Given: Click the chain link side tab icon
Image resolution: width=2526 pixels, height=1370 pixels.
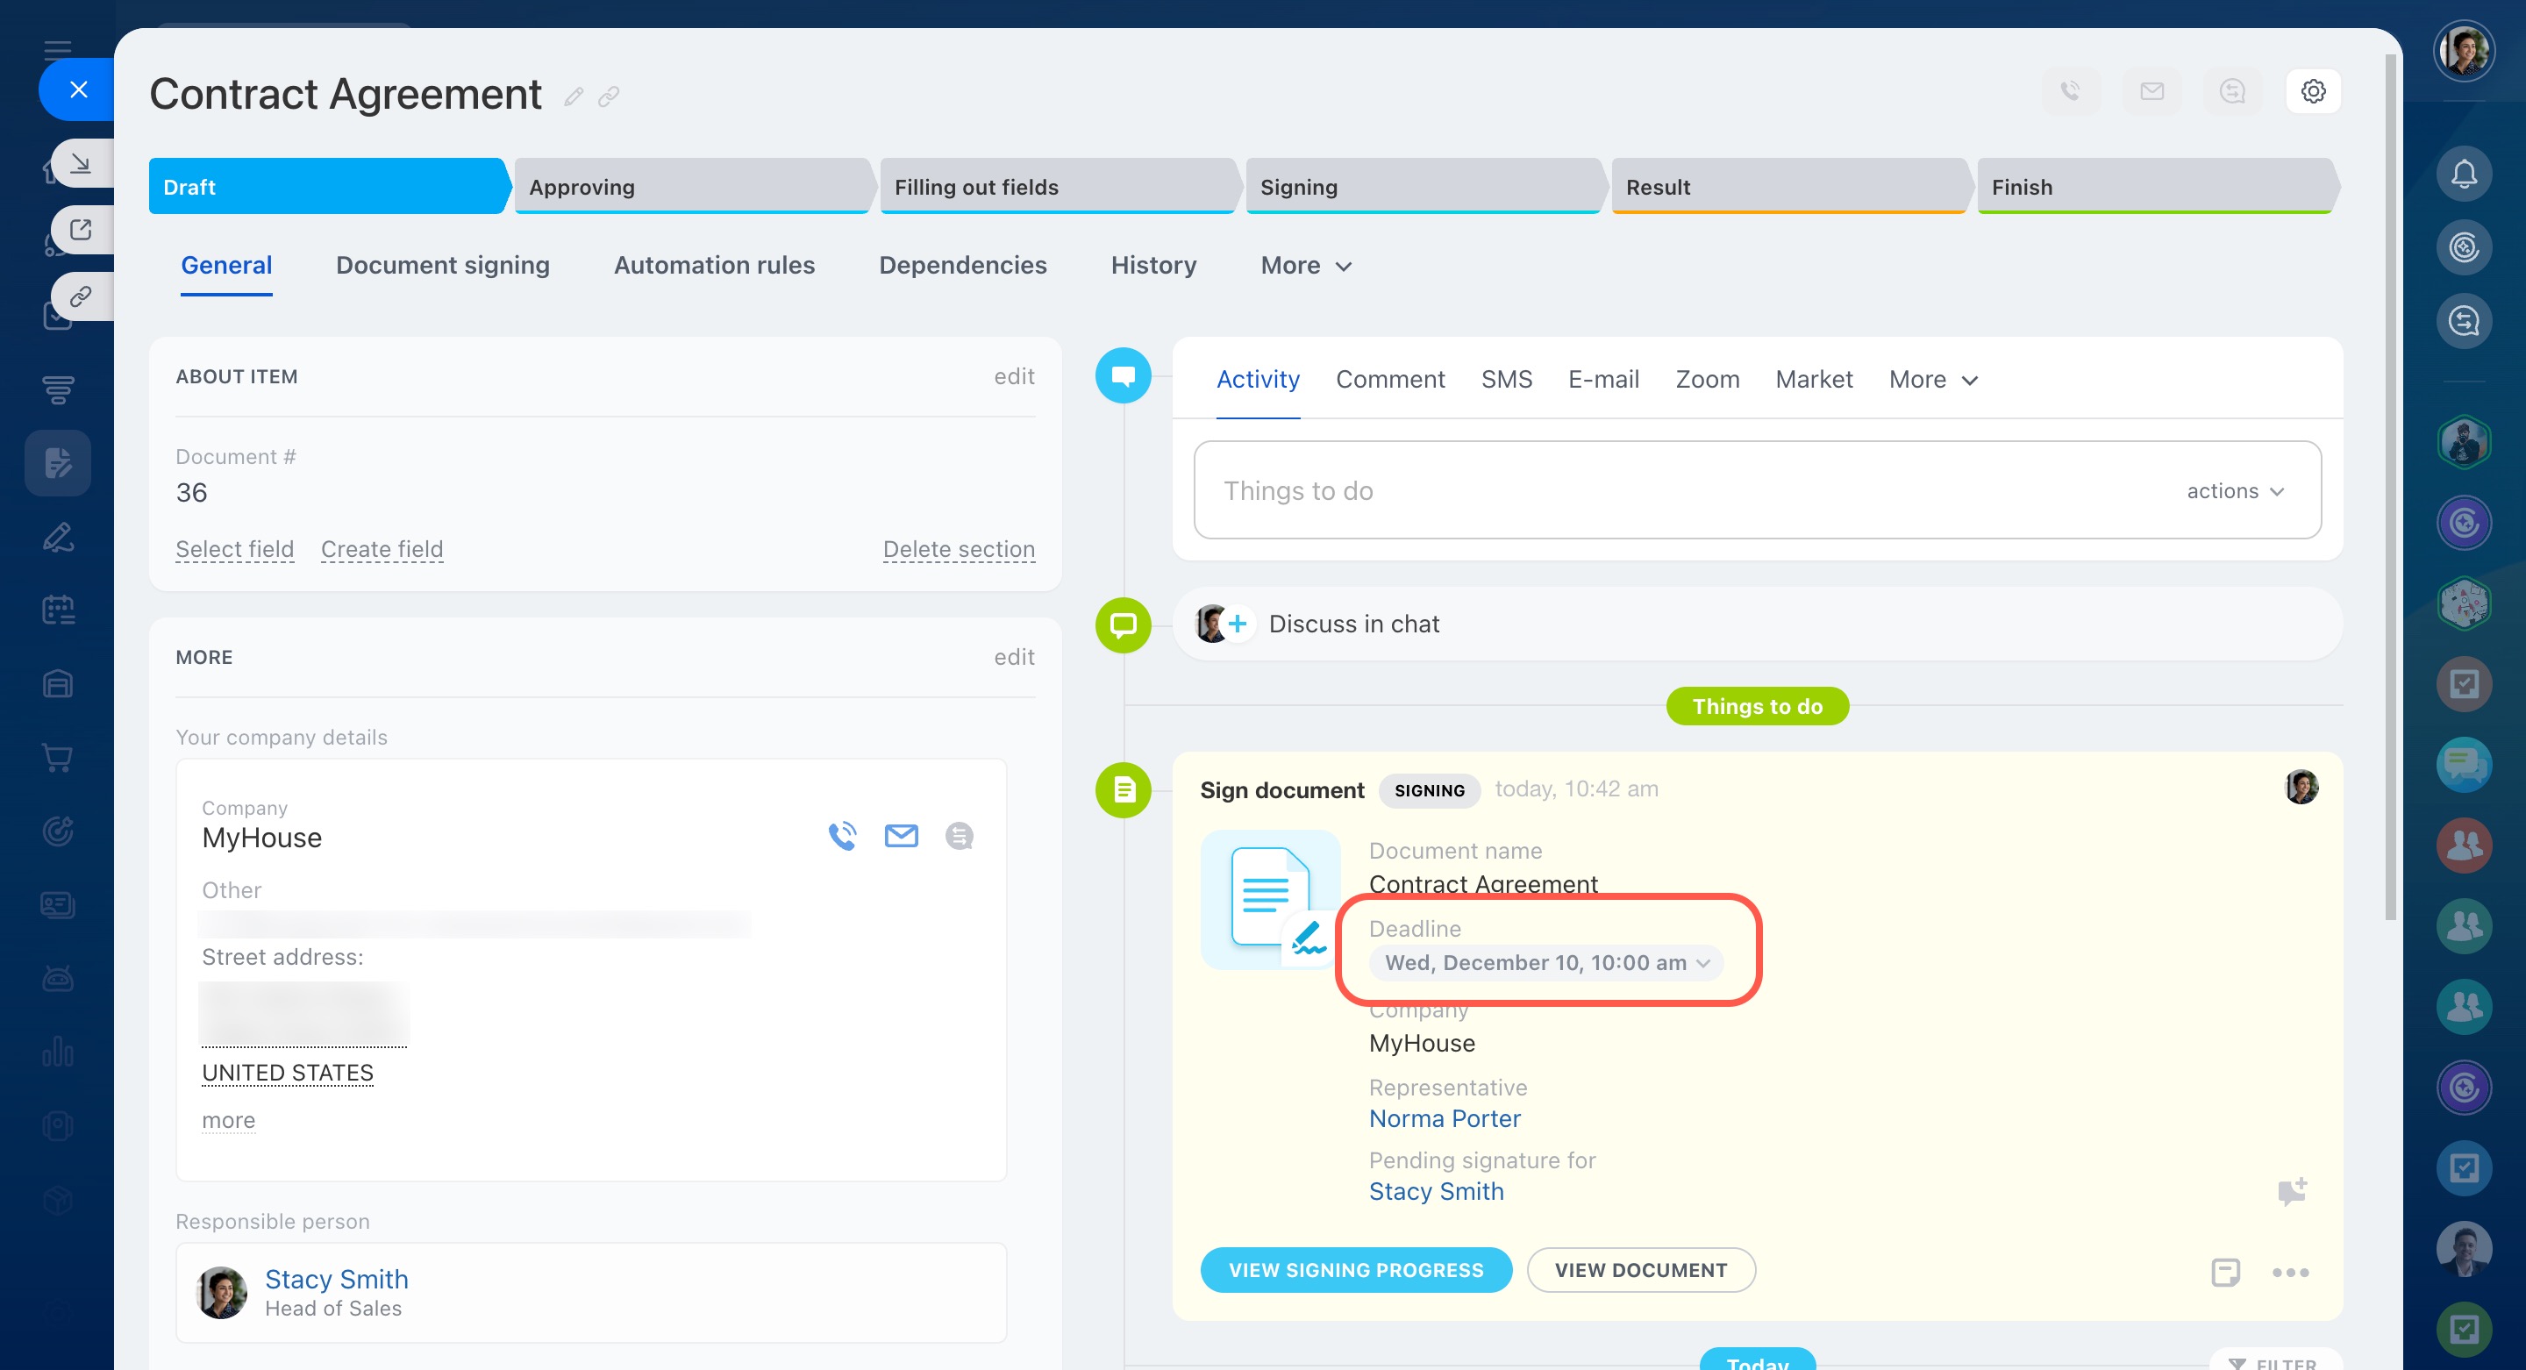Looking at the screenshot, I should pyautogui.click(x=82, y=296).
